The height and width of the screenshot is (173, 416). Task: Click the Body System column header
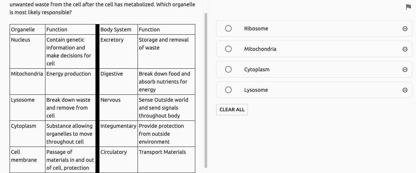tap(116, 29)
